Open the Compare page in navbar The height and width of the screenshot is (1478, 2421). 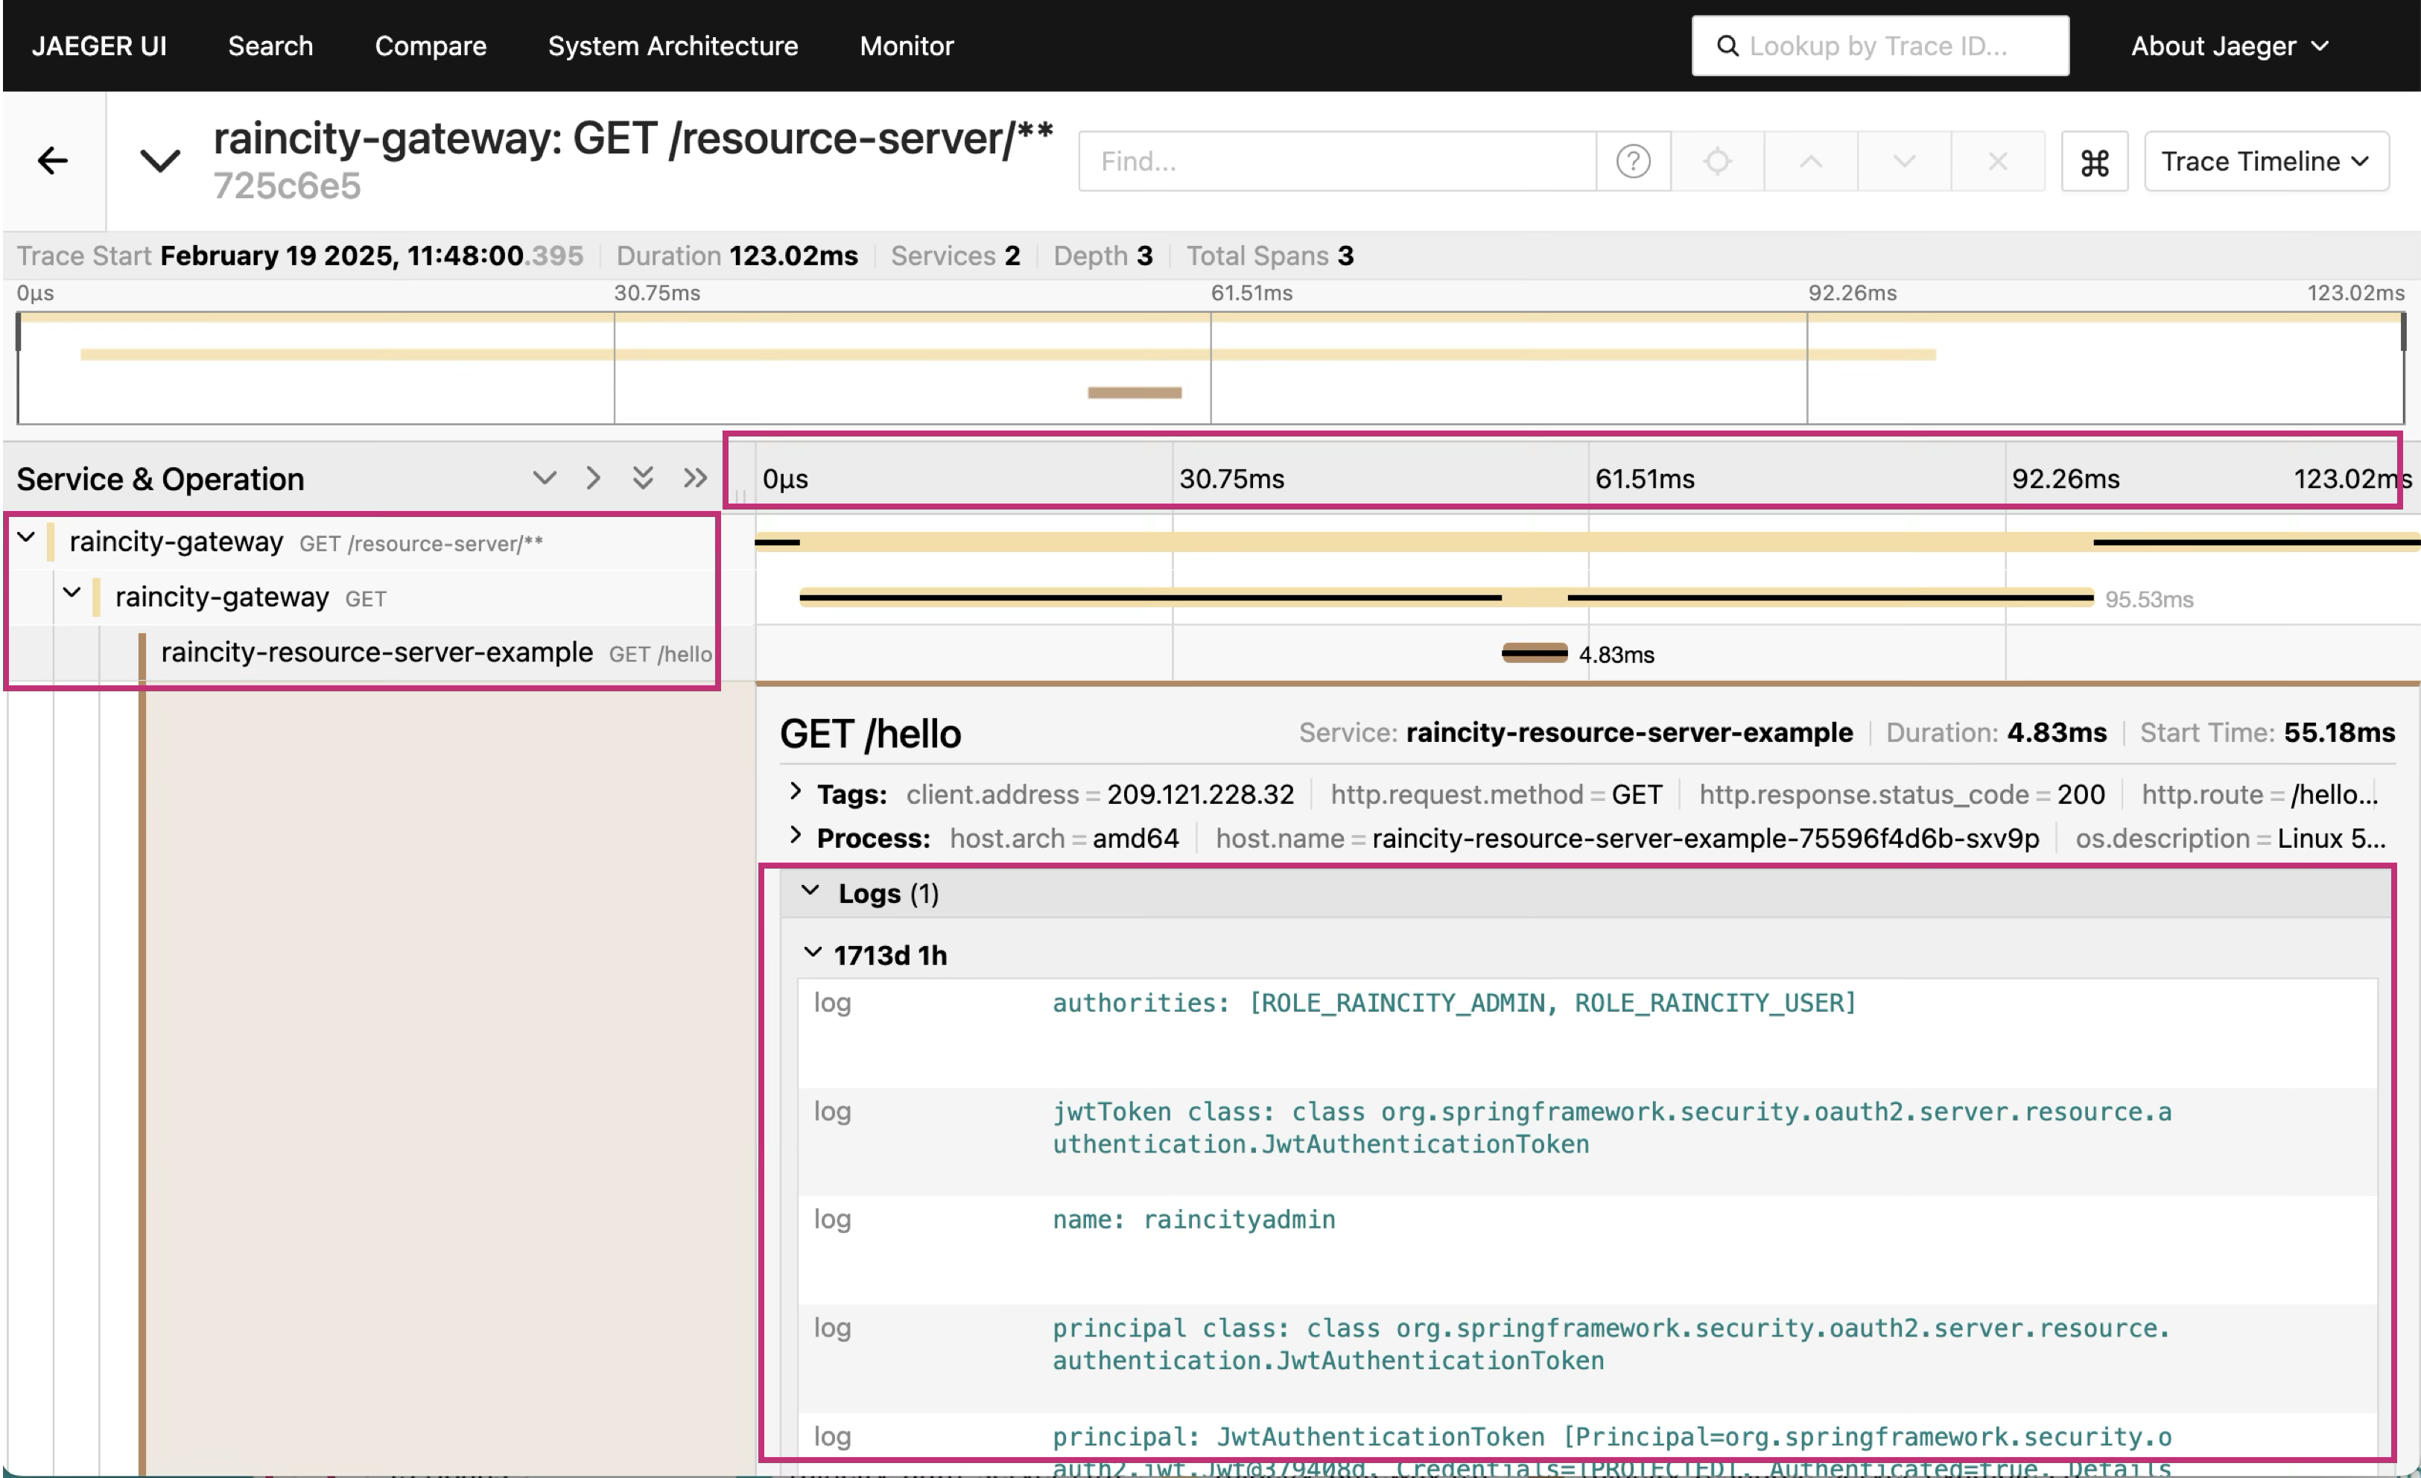[x=431, y=45]
